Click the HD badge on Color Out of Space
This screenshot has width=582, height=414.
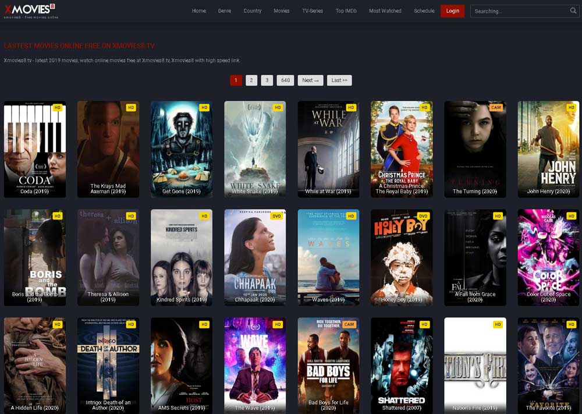[572, 215]
